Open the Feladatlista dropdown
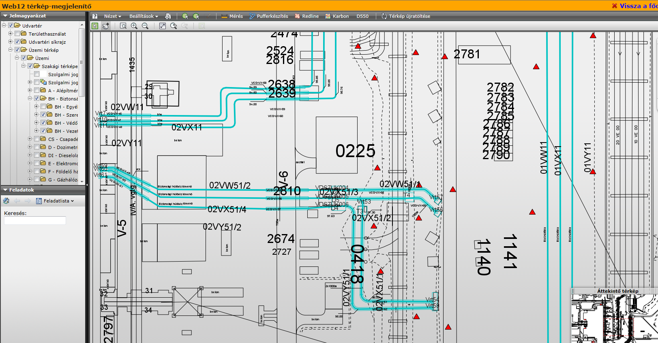The width and height of the screenshot is (658, 343). (x=55, y=201)
